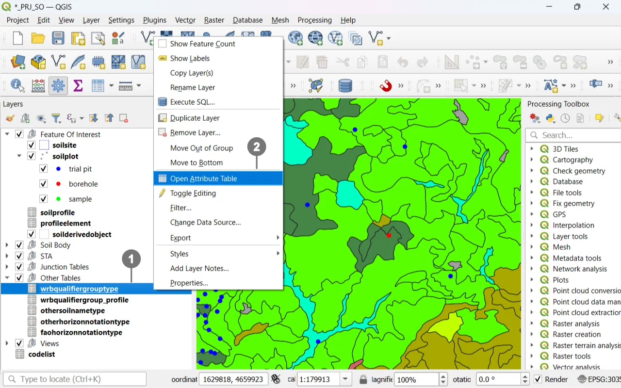This screenshot has height=388, width=621.
Task: Click the Statistical Summary sigma icon
Action: click(78, 86)
